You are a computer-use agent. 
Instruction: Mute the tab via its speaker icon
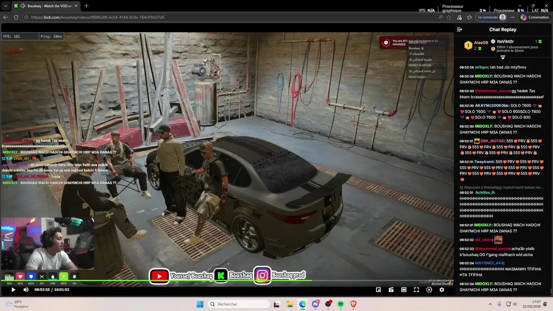[22, 6]
